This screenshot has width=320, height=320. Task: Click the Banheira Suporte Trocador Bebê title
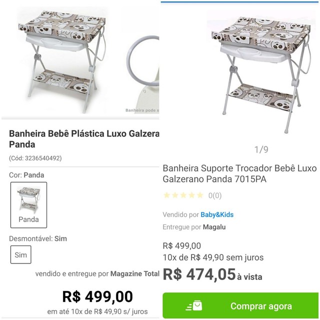[x=240, y=173]
